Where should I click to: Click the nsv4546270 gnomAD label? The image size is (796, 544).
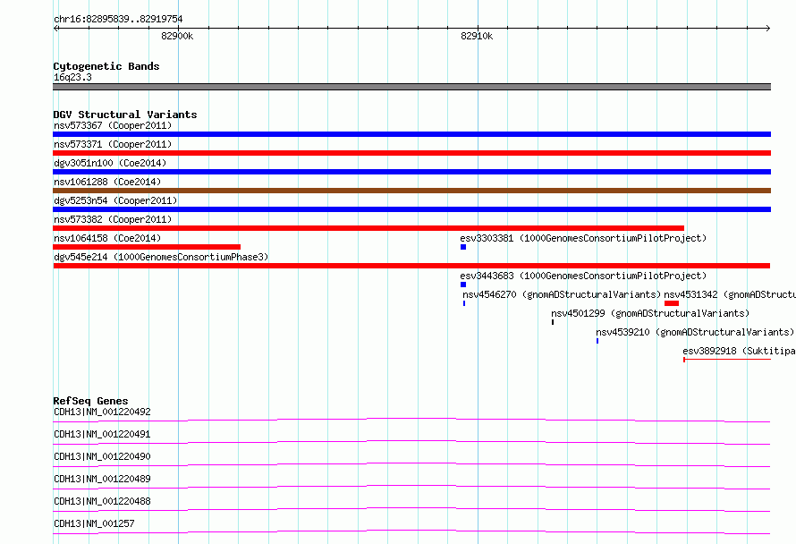pos(562,294)
